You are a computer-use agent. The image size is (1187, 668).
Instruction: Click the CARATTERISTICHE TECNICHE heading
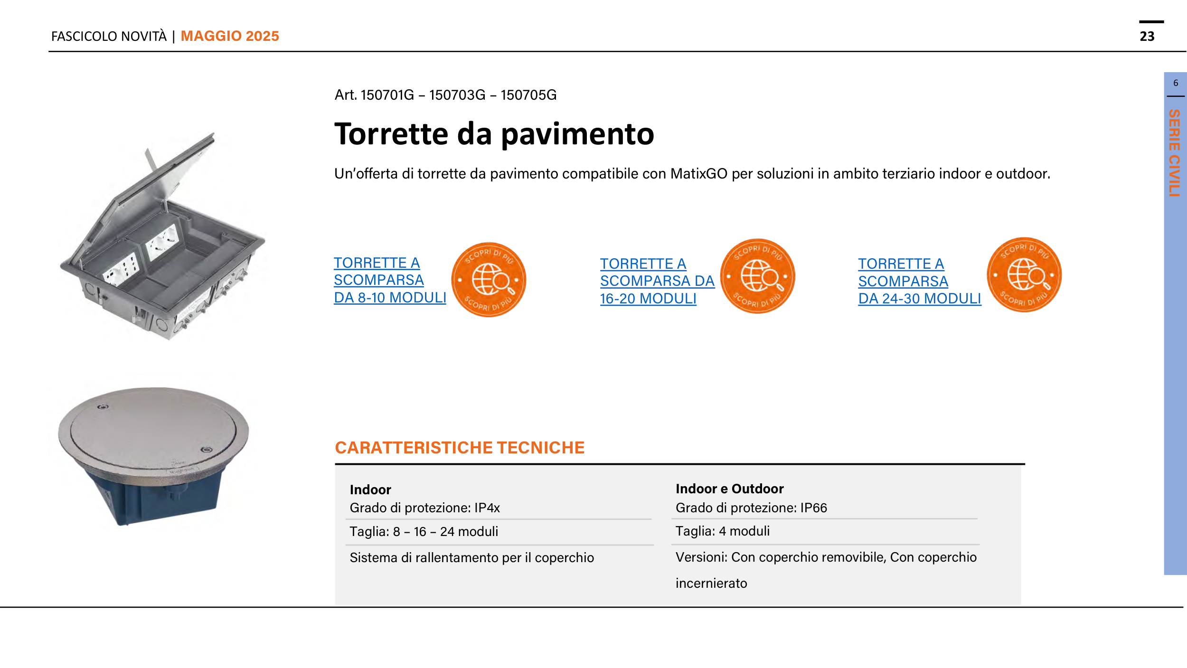(x=460, y=448)
